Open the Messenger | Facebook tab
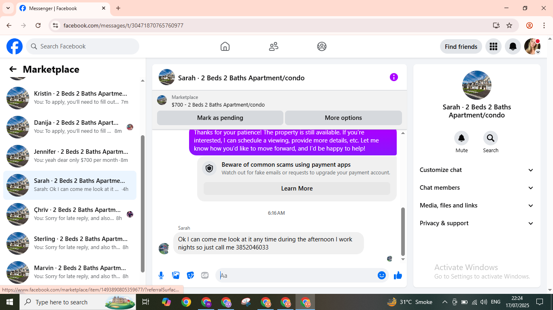The height and width of the screenshot is (310, 553). point(63,8)
